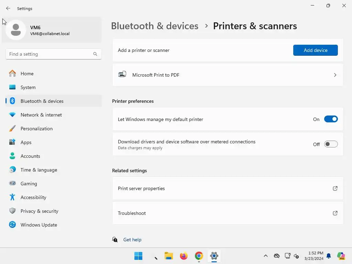352x264 pixels.
Task: Click the Add device button
Action: 316,50
